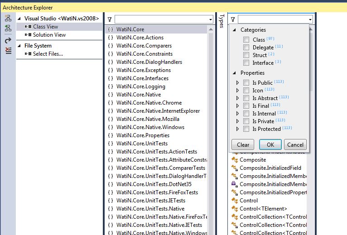Click the add-to-graph icon with green plus
The width and height of the screenshot is (347, 235).
(8, 28)
